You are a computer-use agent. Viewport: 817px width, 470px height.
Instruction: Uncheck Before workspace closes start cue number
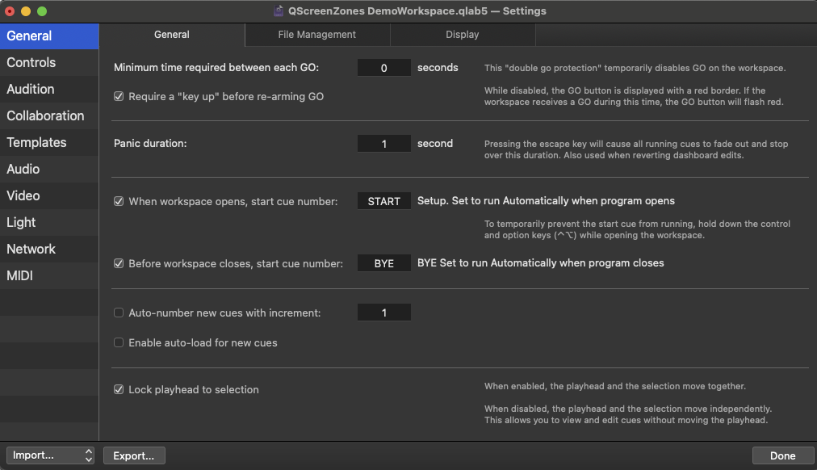pyautogui.click(x=119, y=262)
